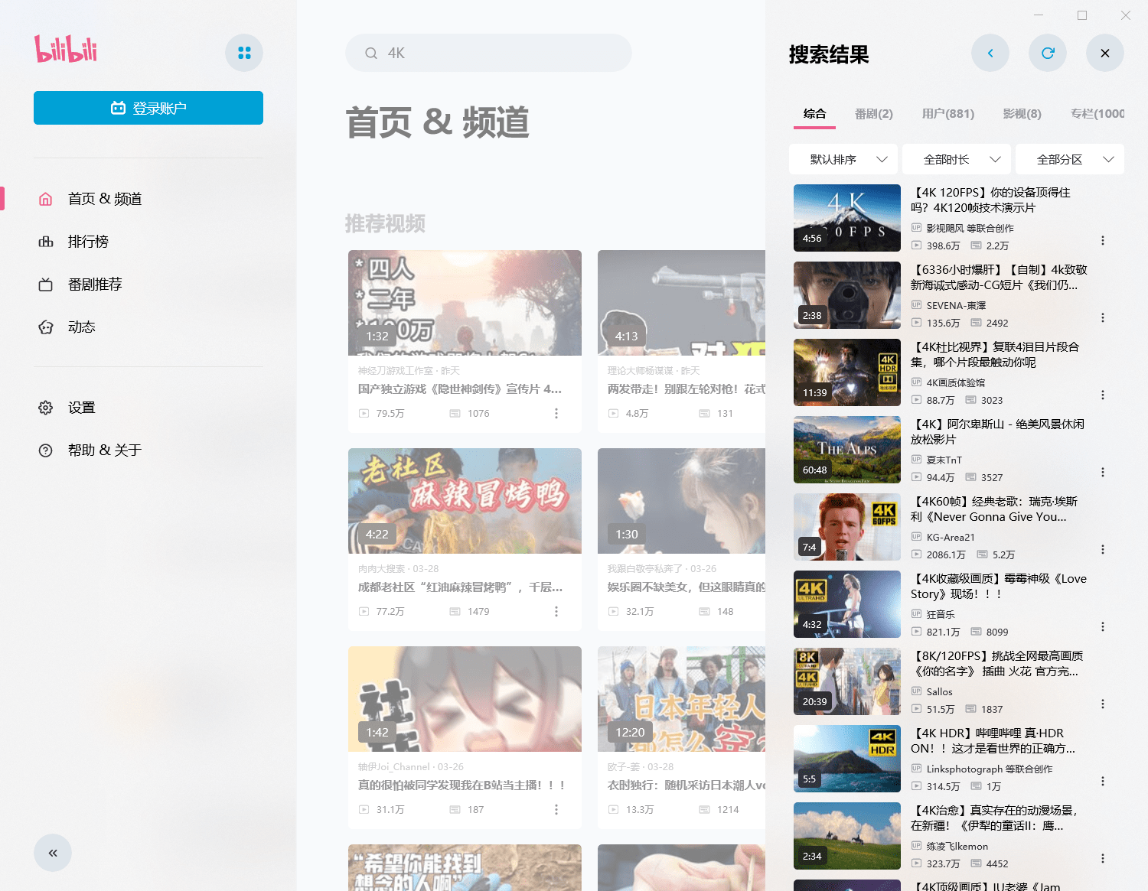Open more options for 6336小时爆肝 result
Viewport: 1148px width, 891px height.
pyautogui.click(x=1103, y=317)
